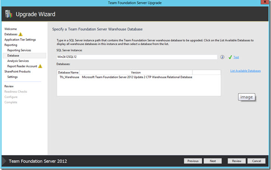Viewport: 271px width, 170px height.
Task: Open the Welcome step
Action: (10, 29)
